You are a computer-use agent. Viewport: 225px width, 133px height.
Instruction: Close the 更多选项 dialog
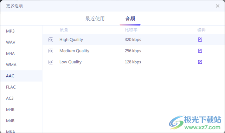coord(218,6)
